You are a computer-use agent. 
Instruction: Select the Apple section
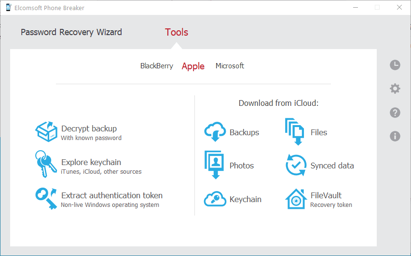tap(193, 66)
